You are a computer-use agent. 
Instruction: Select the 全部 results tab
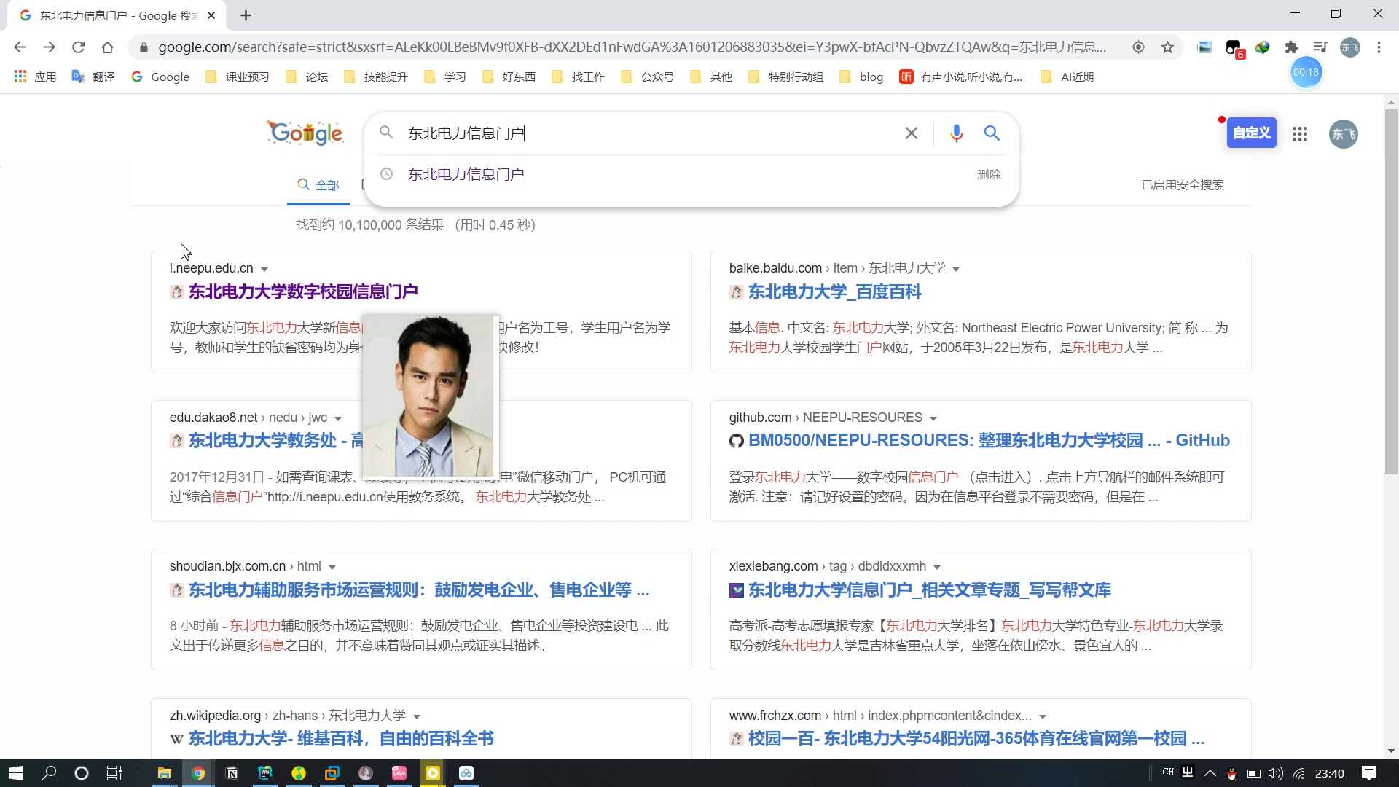318,185
